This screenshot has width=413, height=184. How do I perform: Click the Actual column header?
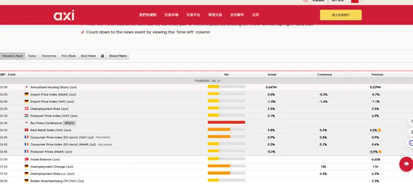click(x=272, y=75)
